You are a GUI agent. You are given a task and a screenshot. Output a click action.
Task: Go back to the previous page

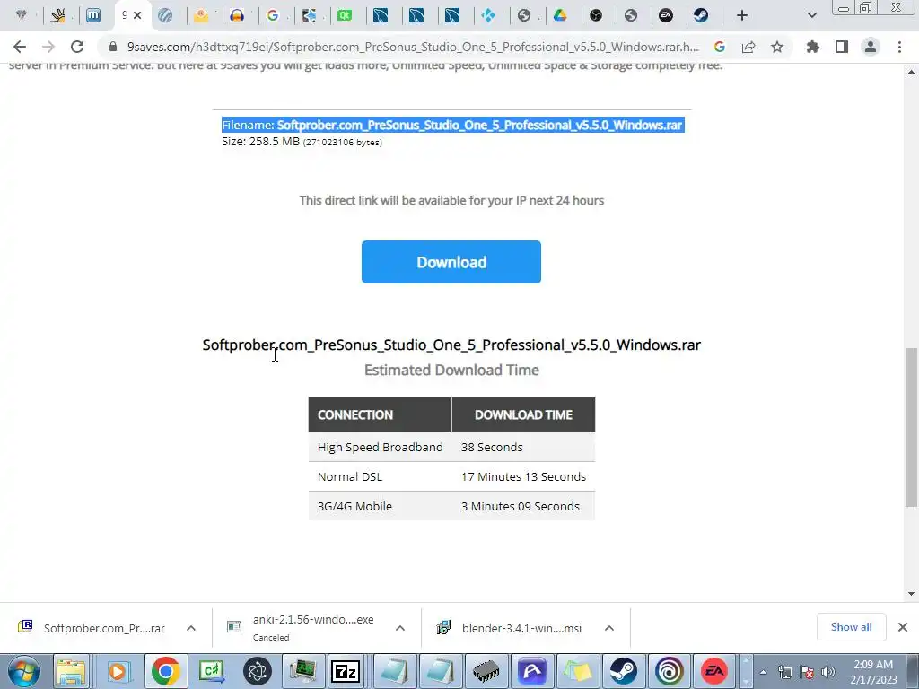(x=20, y=47)
